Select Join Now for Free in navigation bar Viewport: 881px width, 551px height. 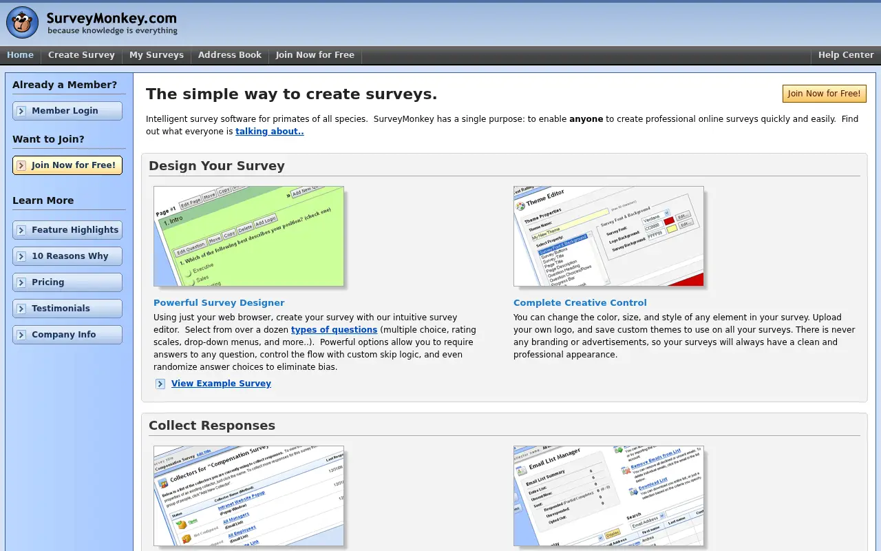(315, 55)
